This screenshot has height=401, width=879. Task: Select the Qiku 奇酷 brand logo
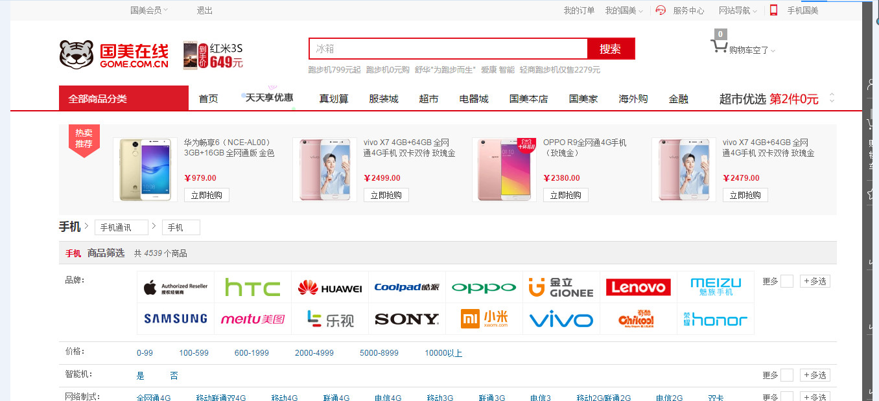[639, 319]
